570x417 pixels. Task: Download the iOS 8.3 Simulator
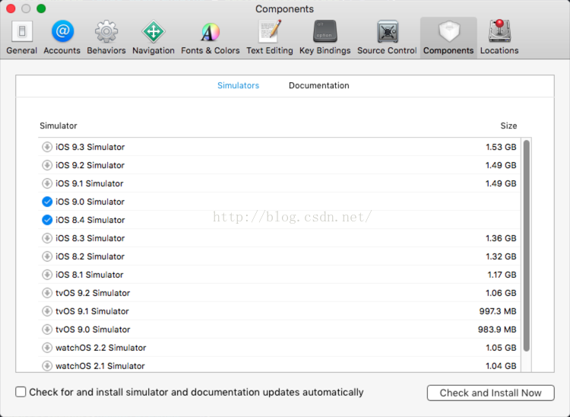pos(47,238)
